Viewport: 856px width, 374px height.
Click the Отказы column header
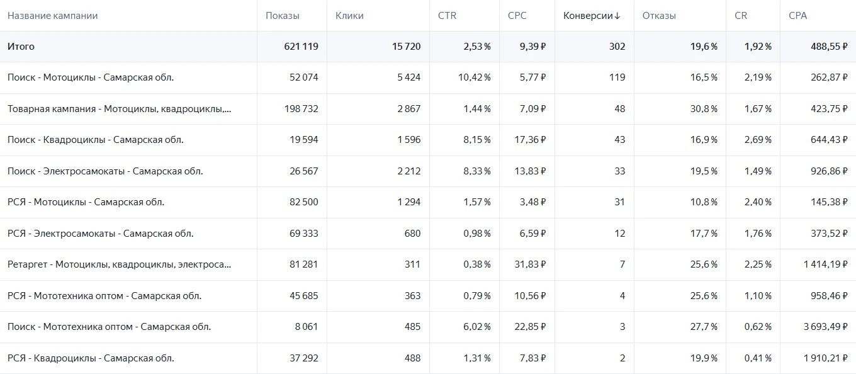pyautogui.click(x=659, y=16)
